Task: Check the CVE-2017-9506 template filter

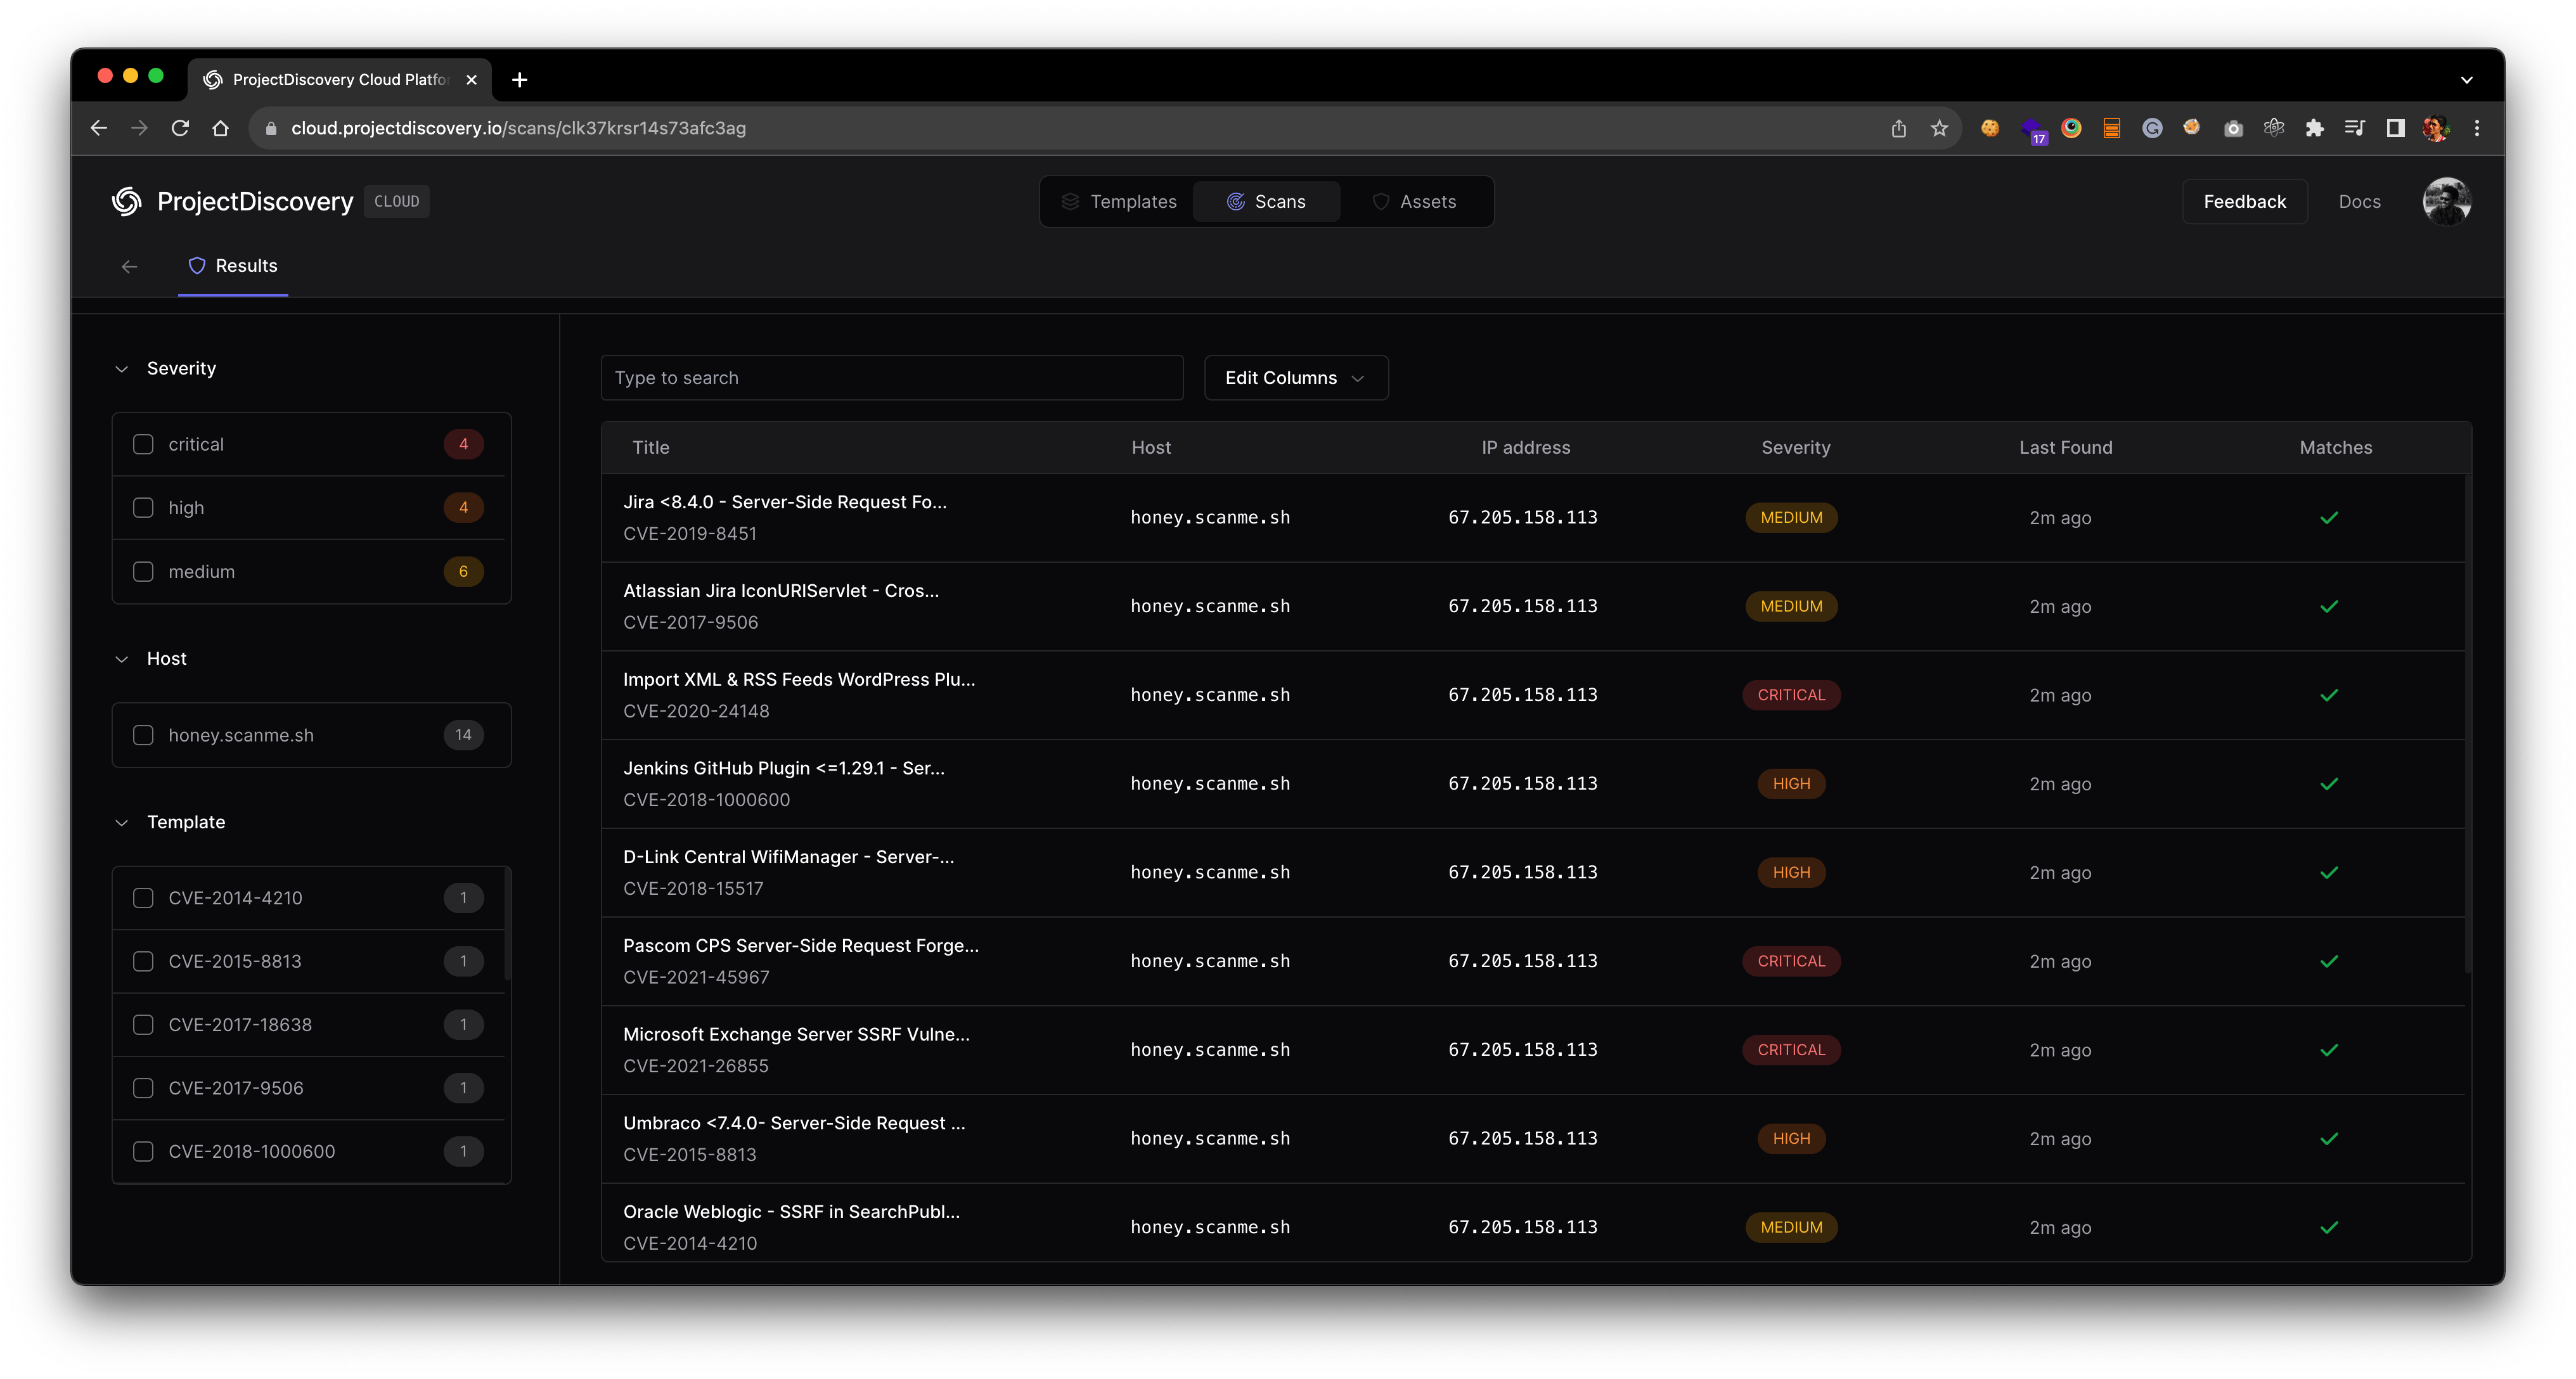Action: tap(143, 1088)
